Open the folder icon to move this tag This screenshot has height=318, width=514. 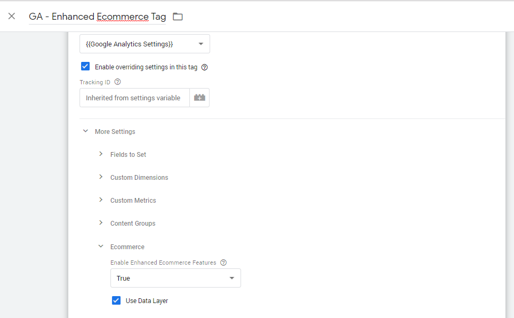(x=177, y=17)
